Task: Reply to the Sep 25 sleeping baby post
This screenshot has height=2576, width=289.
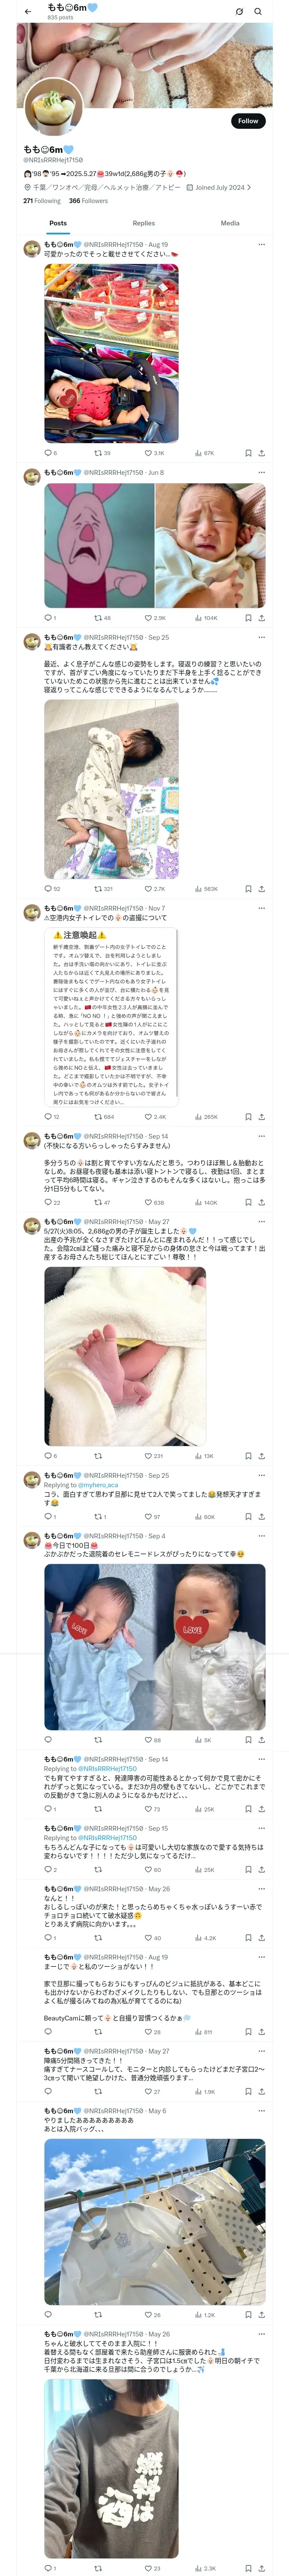Action: click(x=52, y=888)
